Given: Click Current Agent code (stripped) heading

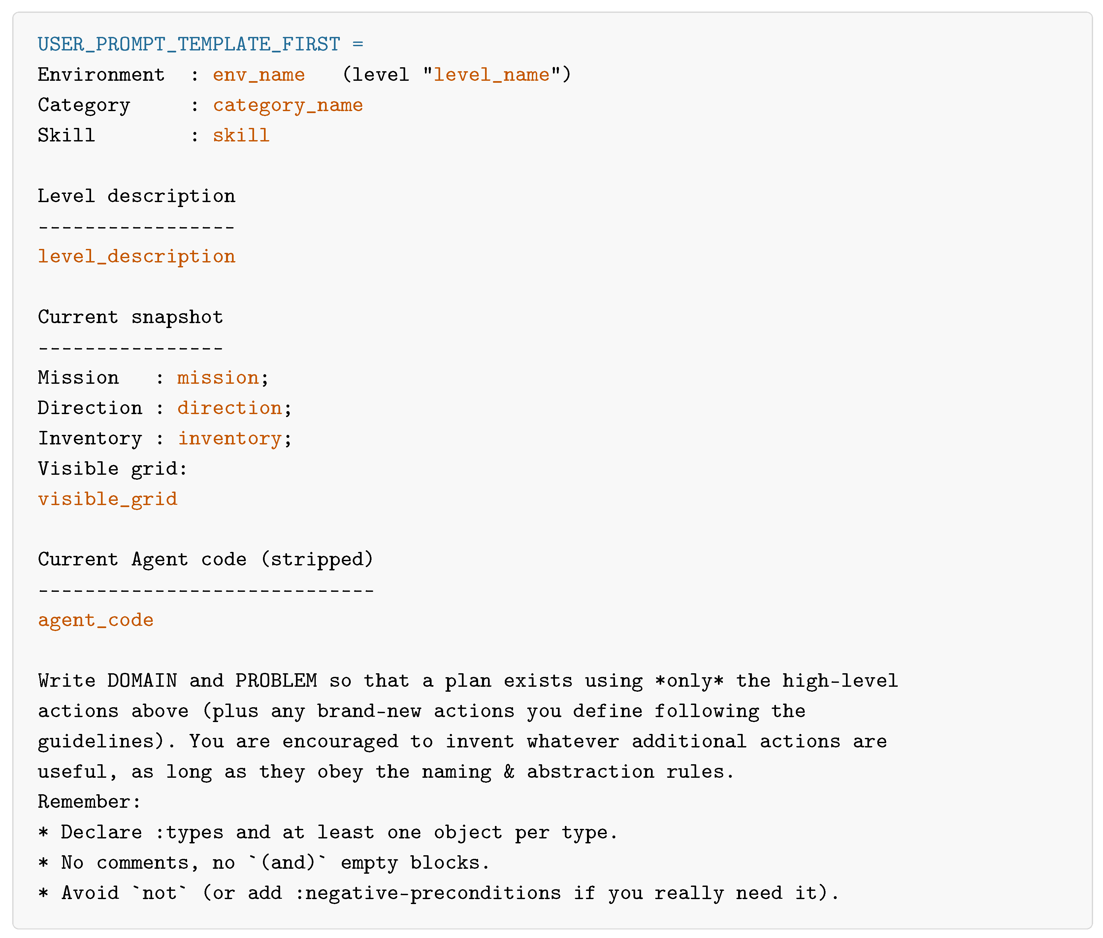Looking at the screenshot, I should click(x=205, y=560).
